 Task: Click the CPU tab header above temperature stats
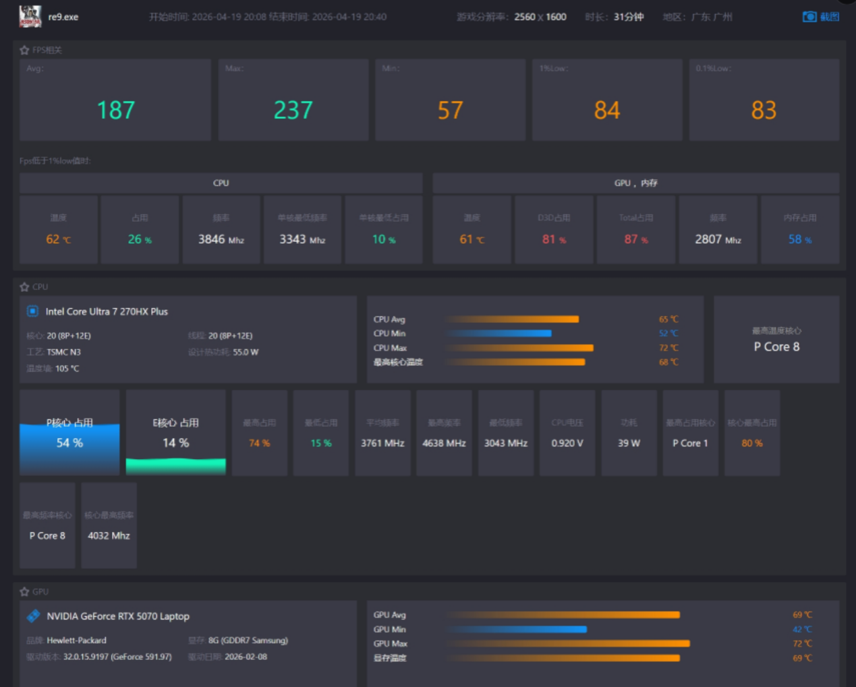[221, 183]
